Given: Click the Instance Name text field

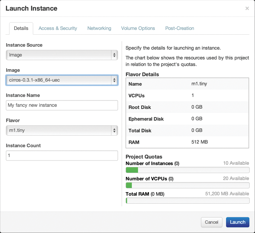Looking at the screenshot, I should [62, 105].
